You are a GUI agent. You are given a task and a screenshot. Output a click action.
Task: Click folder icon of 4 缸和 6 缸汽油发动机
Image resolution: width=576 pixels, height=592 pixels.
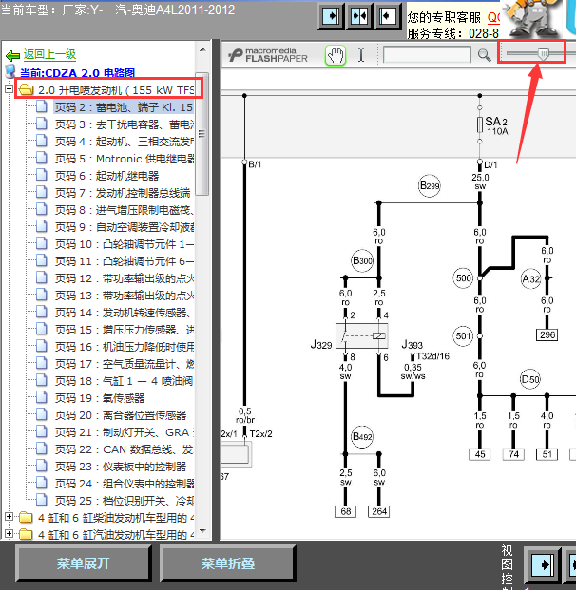pyautogui.click(x=26, y=534)
